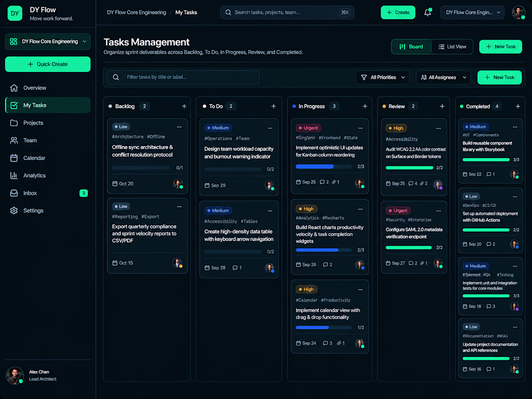Open Projects in the sidebar
This screenshot has width=532, height=399.
(48, 123)
